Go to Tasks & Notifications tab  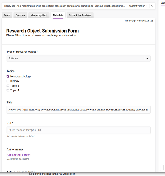80,15
